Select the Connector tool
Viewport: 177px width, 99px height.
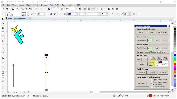(3, 68)
